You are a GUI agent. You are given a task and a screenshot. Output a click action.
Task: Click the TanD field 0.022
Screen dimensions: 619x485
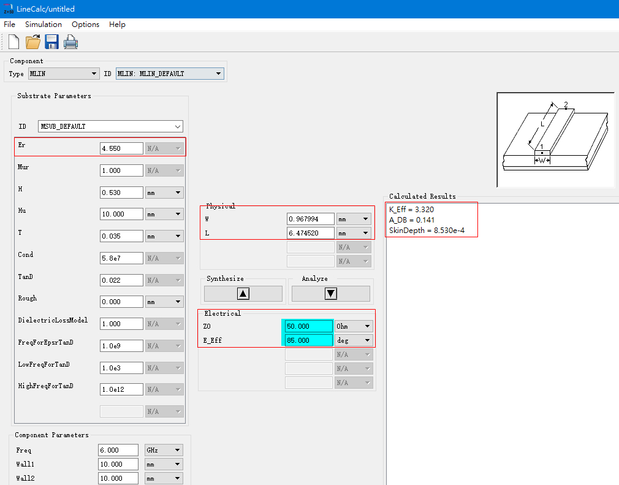121,280
